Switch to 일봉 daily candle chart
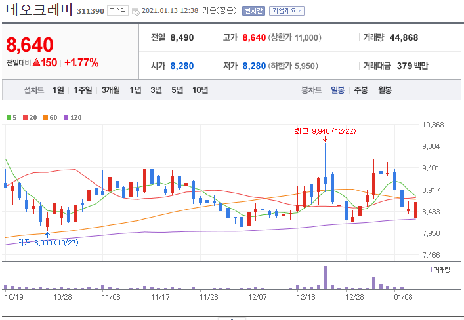Image resolution: width=464 pixels, height=320 pixels. click(x=337, y=90)
